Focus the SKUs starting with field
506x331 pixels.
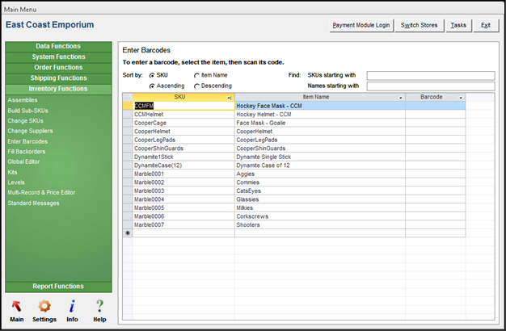coord(431,76)
